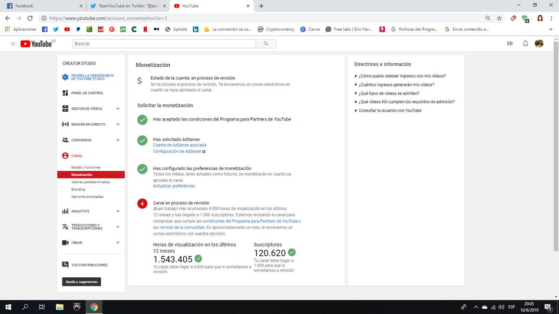The image size is (559, 314).
Task: Open 'Prueba la versión beta de YouTube Studio'
Action: 92,77
